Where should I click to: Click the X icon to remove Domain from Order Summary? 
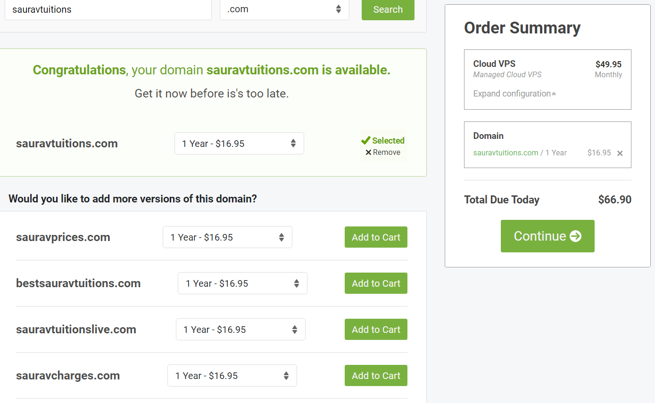[620, 153]
